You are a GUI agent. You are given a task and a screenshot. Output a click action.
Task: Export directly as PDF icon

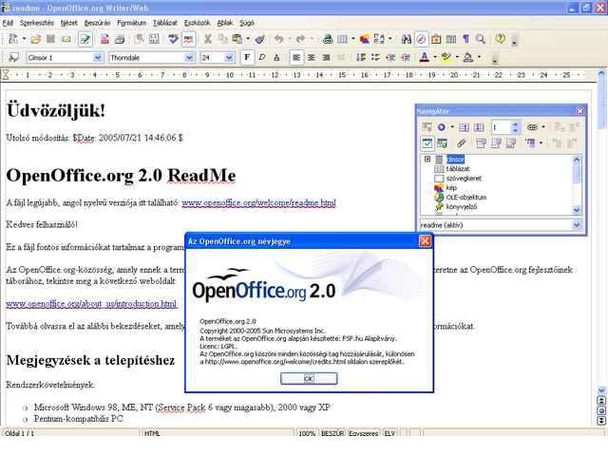(104, 39)
